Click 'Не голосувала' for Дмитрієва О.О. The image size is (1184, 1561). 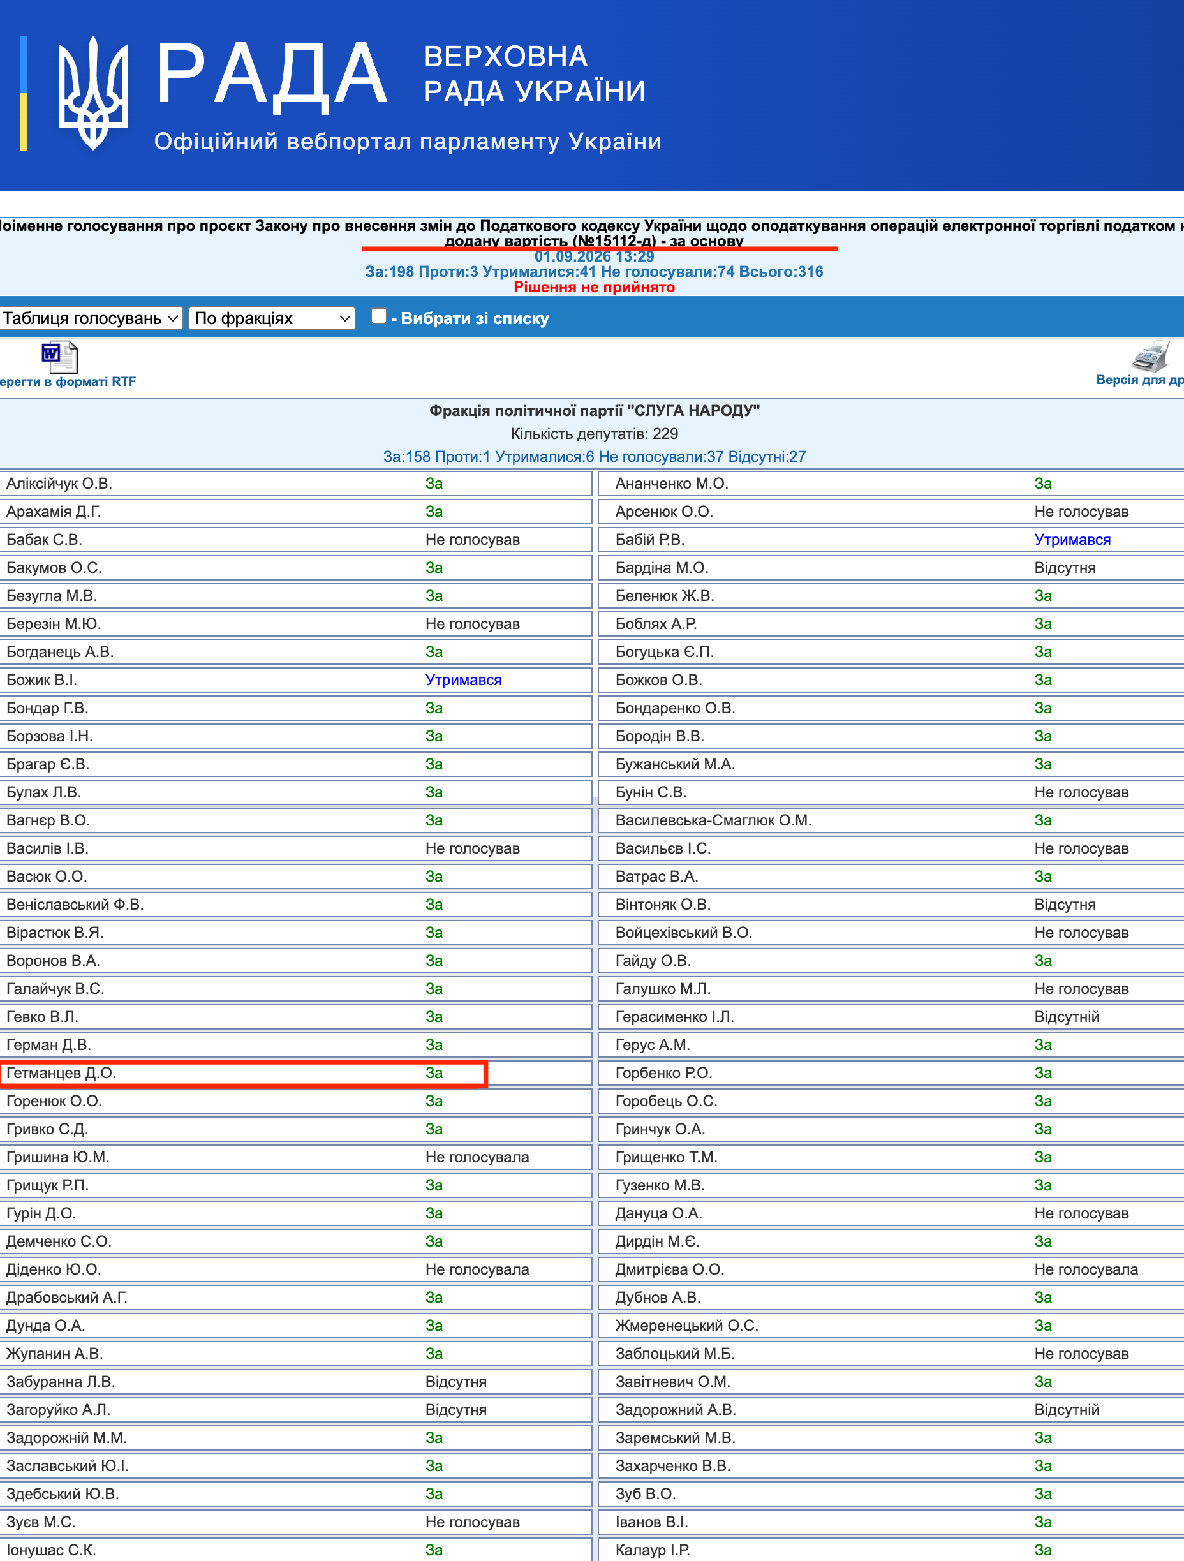point(1086,1269)
